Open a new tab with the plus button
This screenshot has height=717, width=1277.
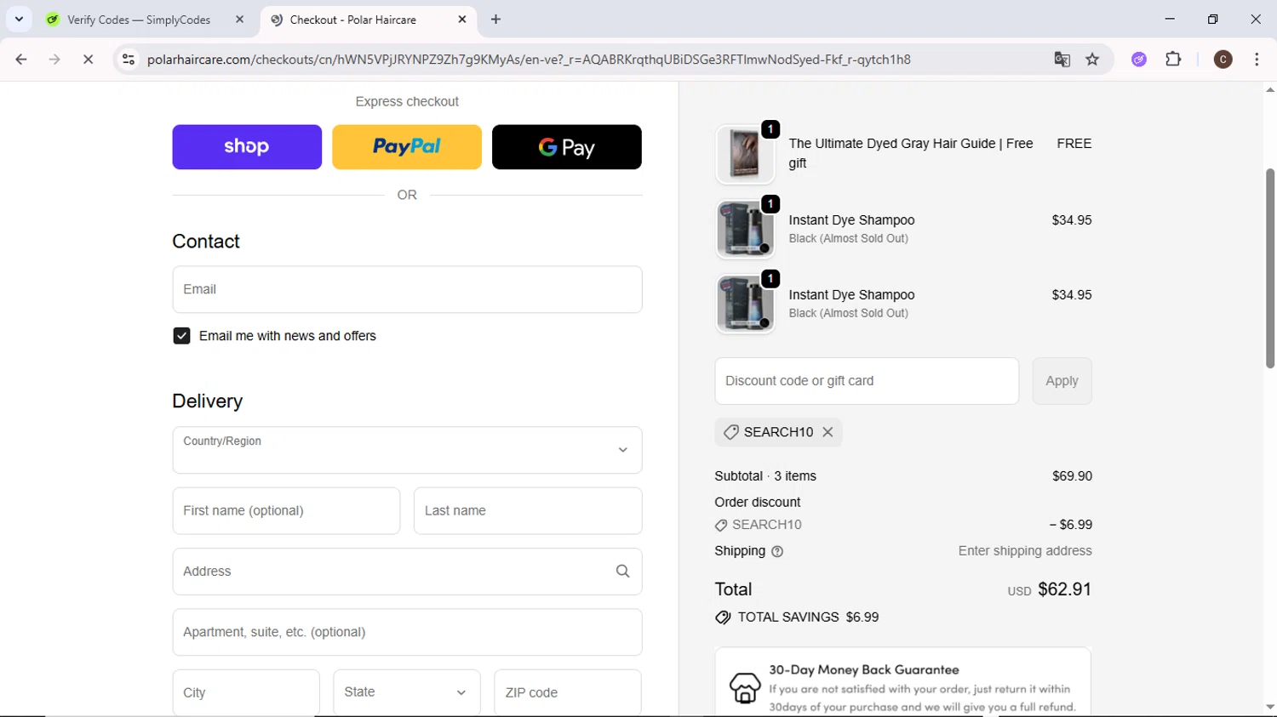[x=495, y=20]
